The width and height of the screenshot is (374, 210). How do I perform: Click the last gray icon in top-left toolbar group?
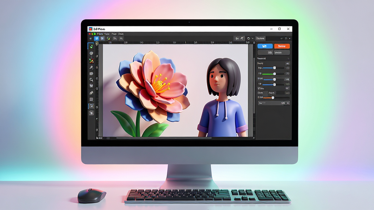(121, 38)
